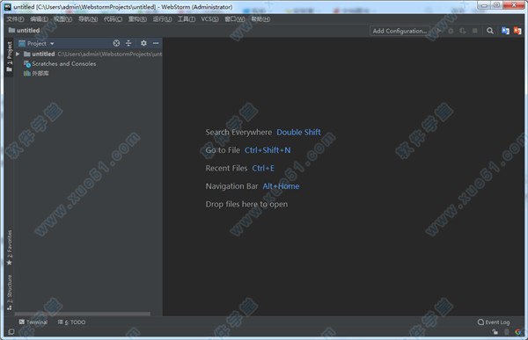Open the 工具(T) menu

[x=187, y=19]
